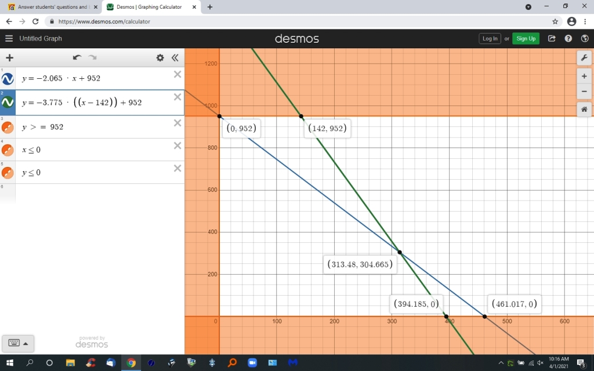Open Windows taskbar search
This screenshot has height=371, width=594.
point(30,363)
